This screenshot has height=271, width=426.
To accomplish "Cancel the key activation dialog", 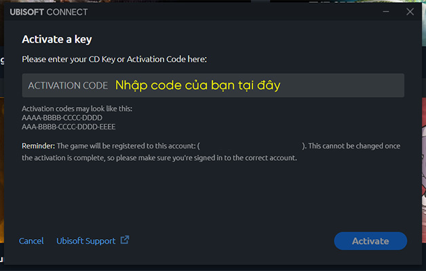I will pyautogui.click(x=31, y=241).
